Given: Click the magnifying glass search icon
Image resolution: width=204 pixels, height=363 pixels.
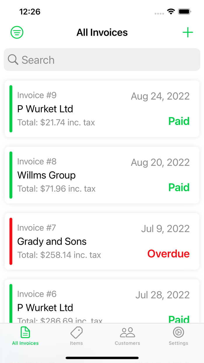Looking at the screenshot, I should (13, 60).
